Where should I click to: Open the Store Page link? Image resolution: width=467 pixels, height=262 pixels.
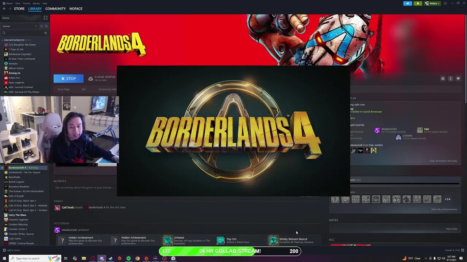63,89
